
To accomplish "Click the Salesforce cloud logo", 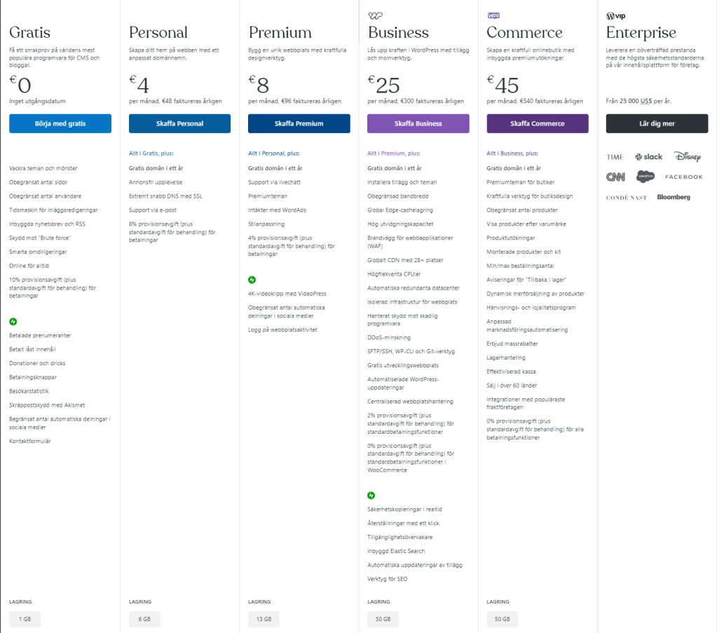I will 645,177.
